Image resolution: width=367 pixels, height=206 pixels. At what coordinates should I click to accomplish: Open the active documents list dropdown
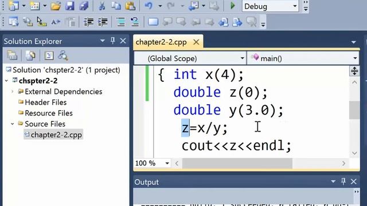(x=354, y=42)
